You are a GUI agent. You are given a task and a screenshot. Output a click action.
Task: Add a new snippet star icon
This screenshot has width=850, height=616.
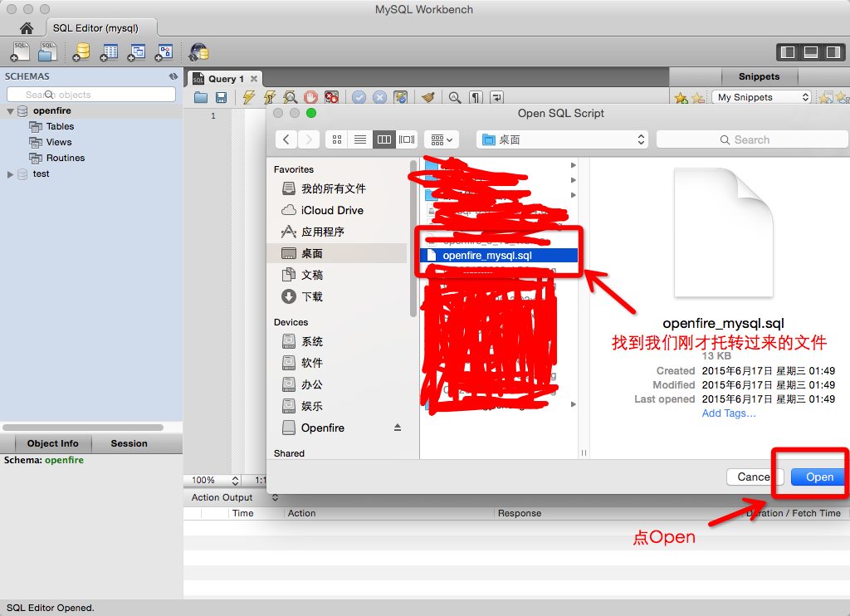[x=681, y=98]
